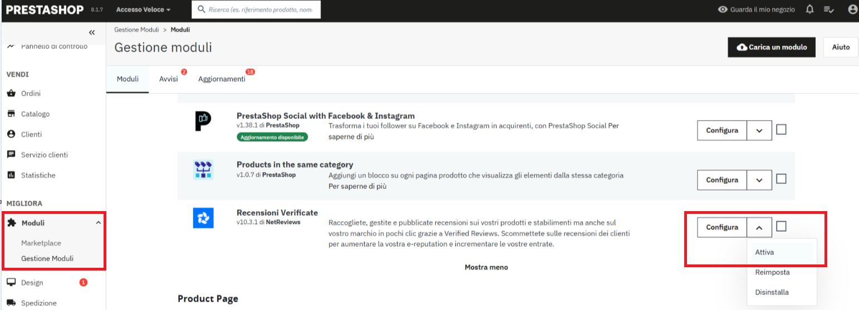
Task: Click the Recensioni Verificate module logo
Action: [203, 218]
